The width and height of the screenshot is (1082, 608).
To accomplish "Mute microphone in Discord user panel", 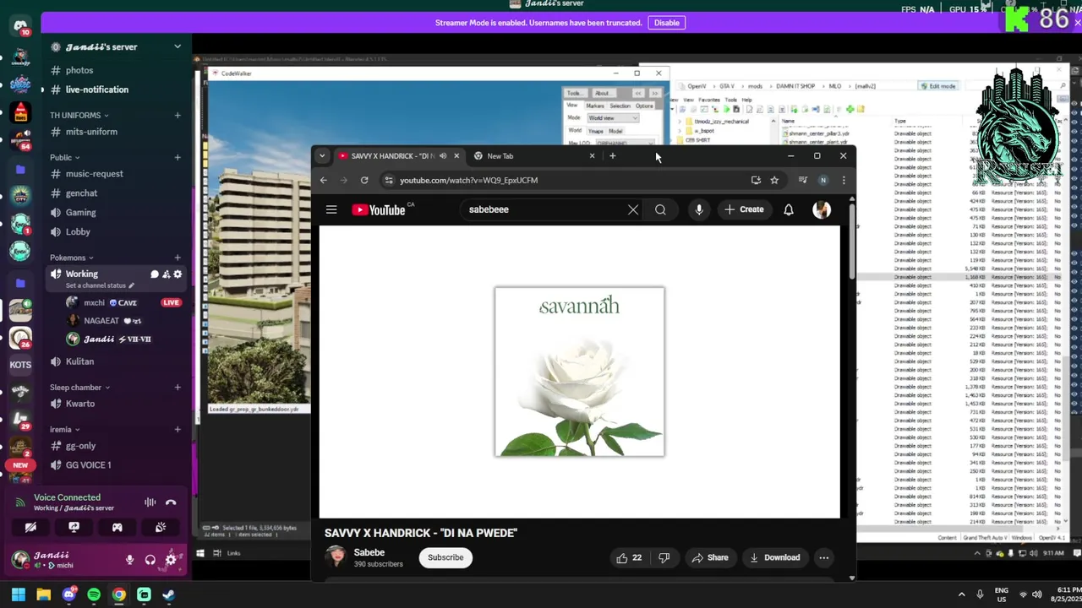I will [x=129, y=559].
